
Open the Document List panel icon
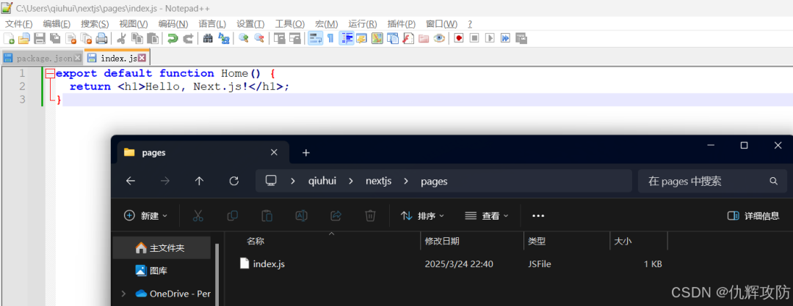392,38
